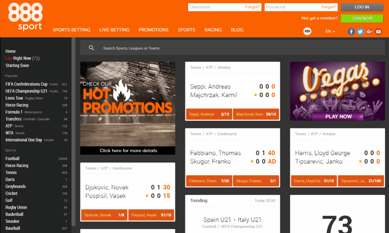Open the Sports Betting menu
This screenshot has height=233, width=389.
point(71,30)
